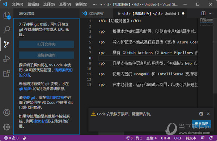This screenshot has width=217, height=141.
Task: Click the <h3>【功能特色】</h3> code line
Action: tap(120, 21)
